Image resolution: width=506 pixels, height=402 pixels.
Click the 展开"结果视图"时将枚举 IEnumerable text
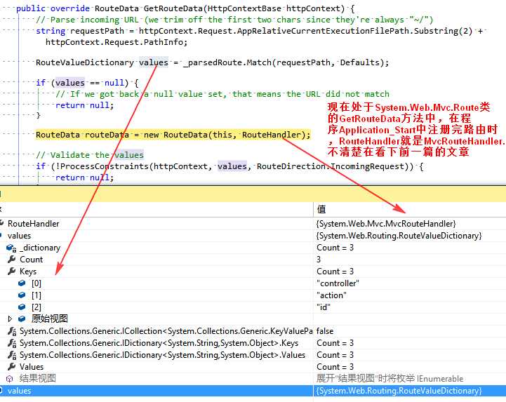pyautogui.click(x=390, y=378)
